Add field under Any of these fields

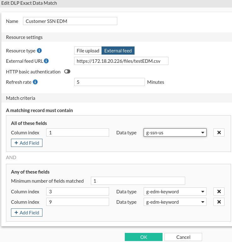coord(27,212)
